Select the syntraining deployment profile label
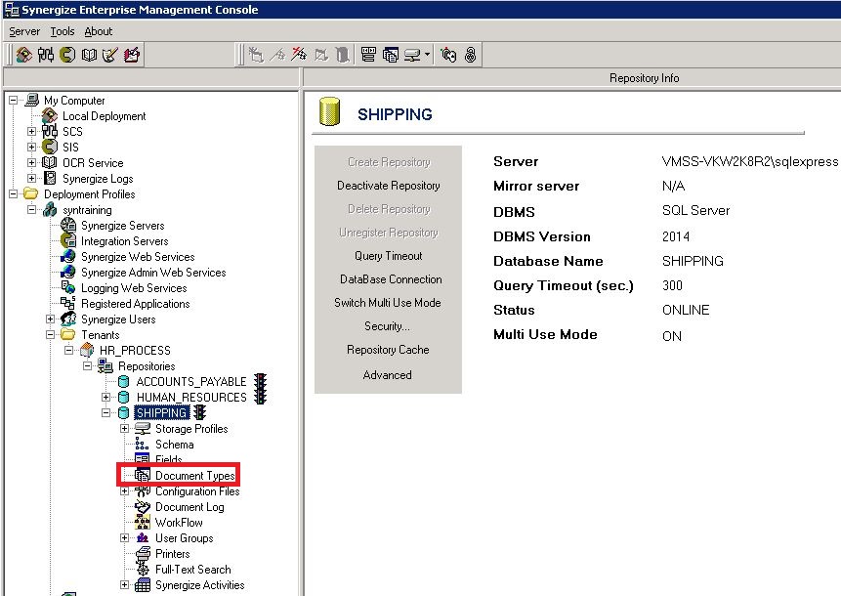 (88, 210)
